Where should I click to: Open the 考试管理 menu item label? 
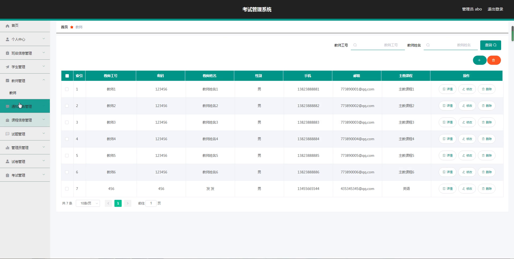click(x=18, y=175)
